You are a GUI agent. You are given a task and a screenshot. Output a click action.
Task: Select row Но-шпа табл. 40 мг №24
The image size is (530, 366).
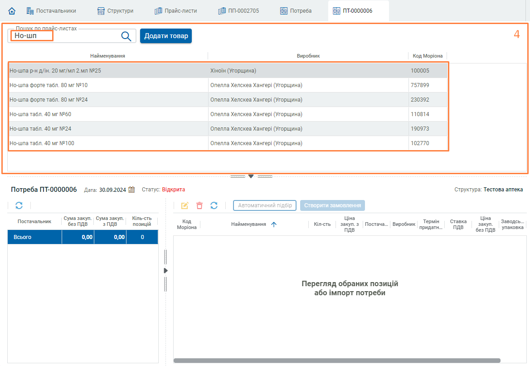click(x=228, y=129)
